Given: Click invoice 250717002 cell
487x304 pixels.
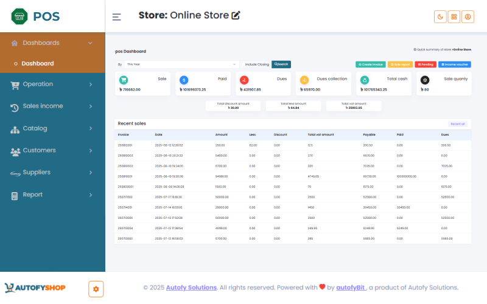Looking at the screenshot, I should coord(125,197).
